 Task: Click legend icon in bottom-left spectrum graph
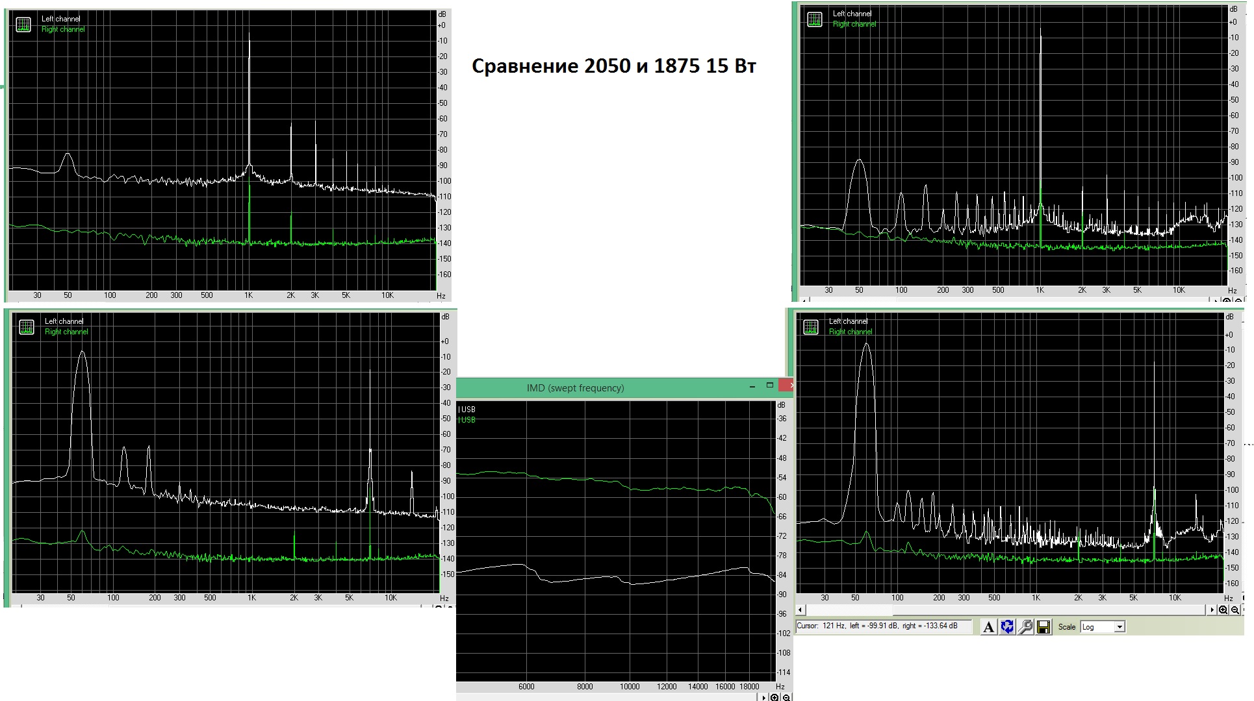[x=27, y=327]
